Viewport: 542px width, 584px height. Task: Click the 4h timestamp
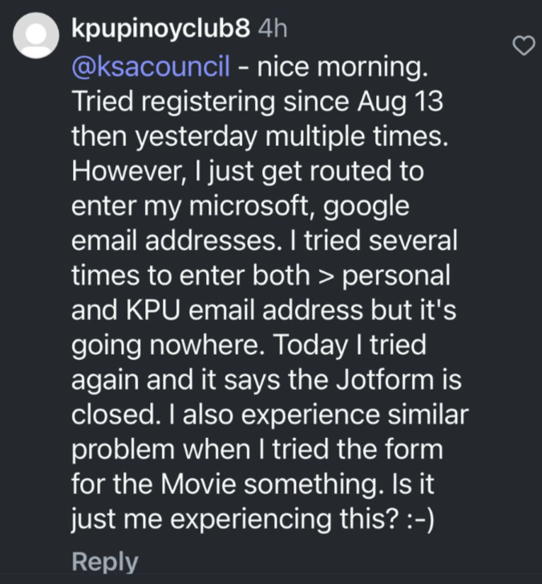tap(273, 29)
